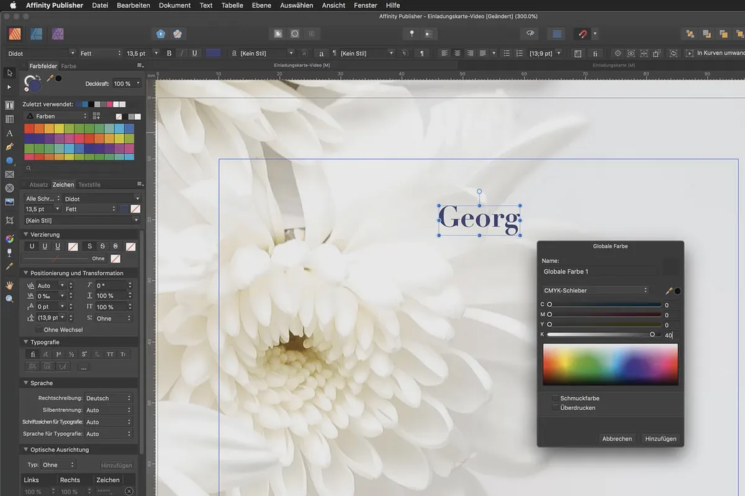Viewport: 745px width, 496px height.
Task: Enable the Überdrucken checkbox
Action: pos(555,408)
